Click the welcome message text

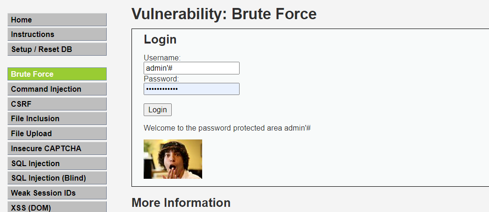click(x=227, y=128)
